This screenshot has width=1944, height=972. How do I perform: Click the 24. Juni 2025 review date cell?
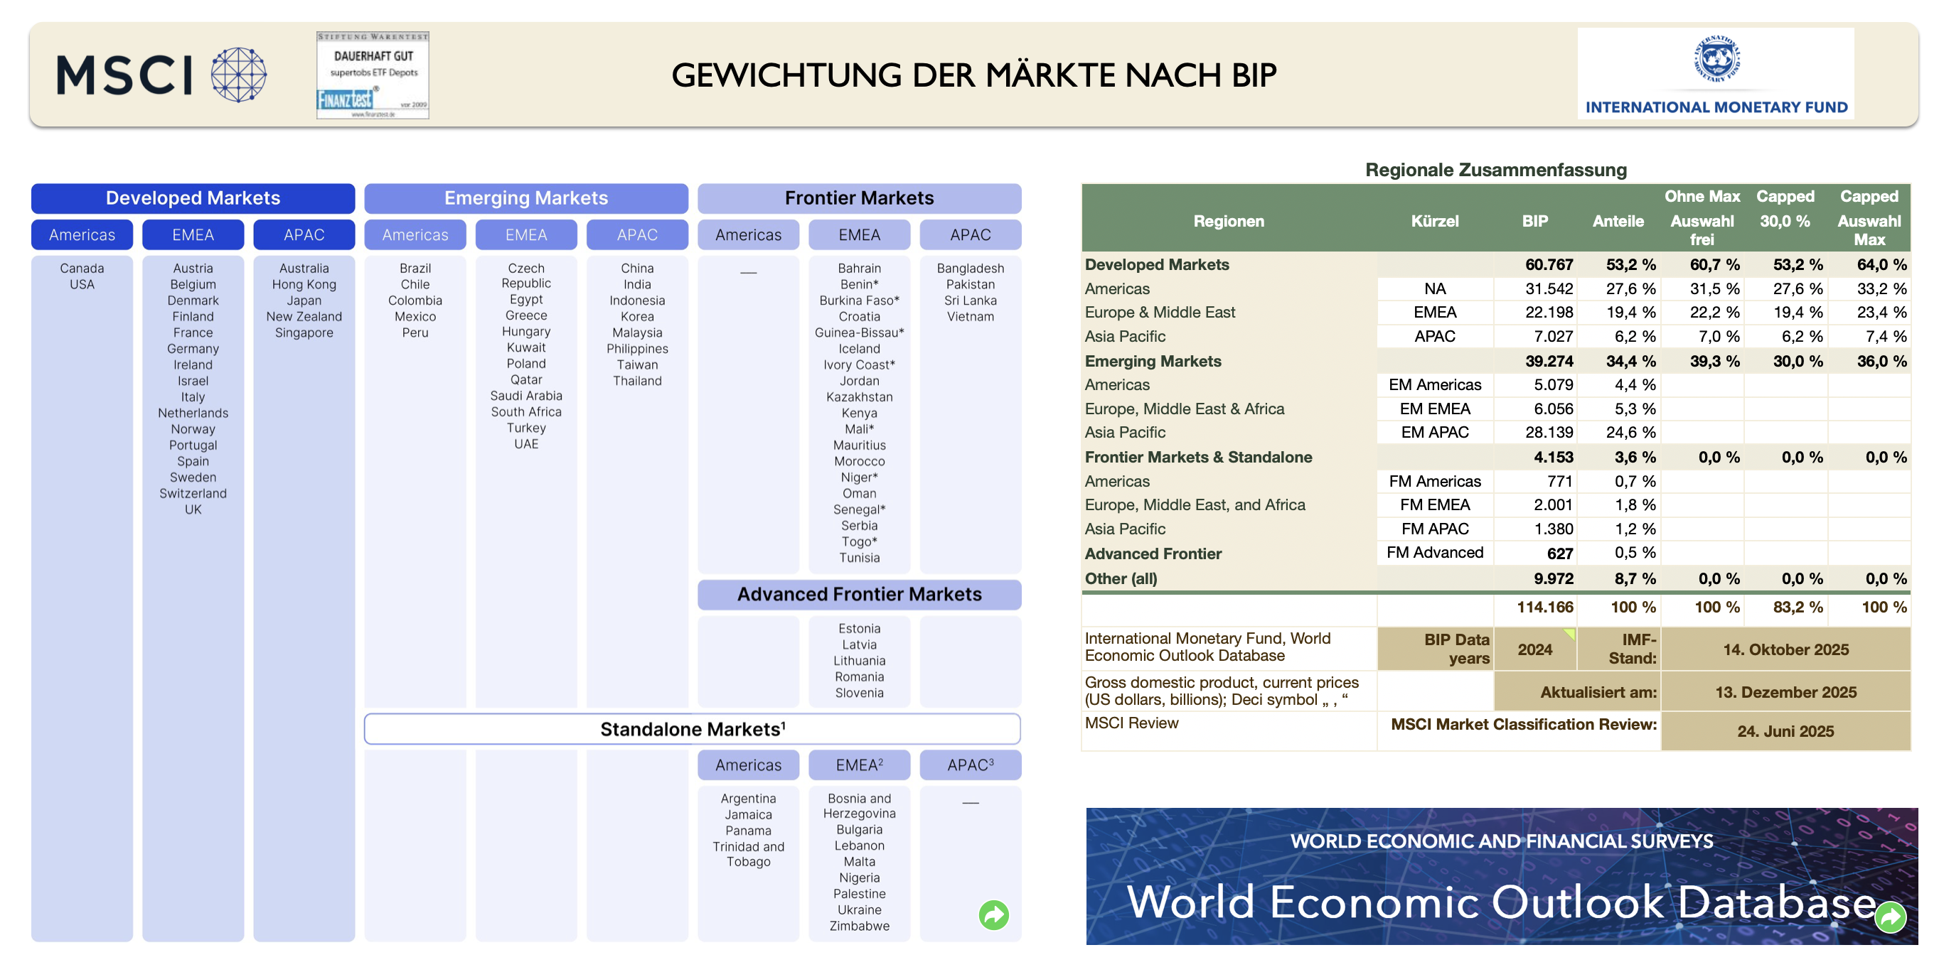(1785, 730)
